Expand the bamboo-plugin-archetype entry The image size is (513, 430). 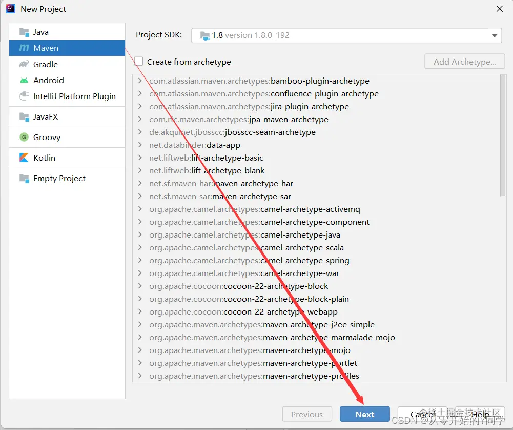click(x=140, y=81)
